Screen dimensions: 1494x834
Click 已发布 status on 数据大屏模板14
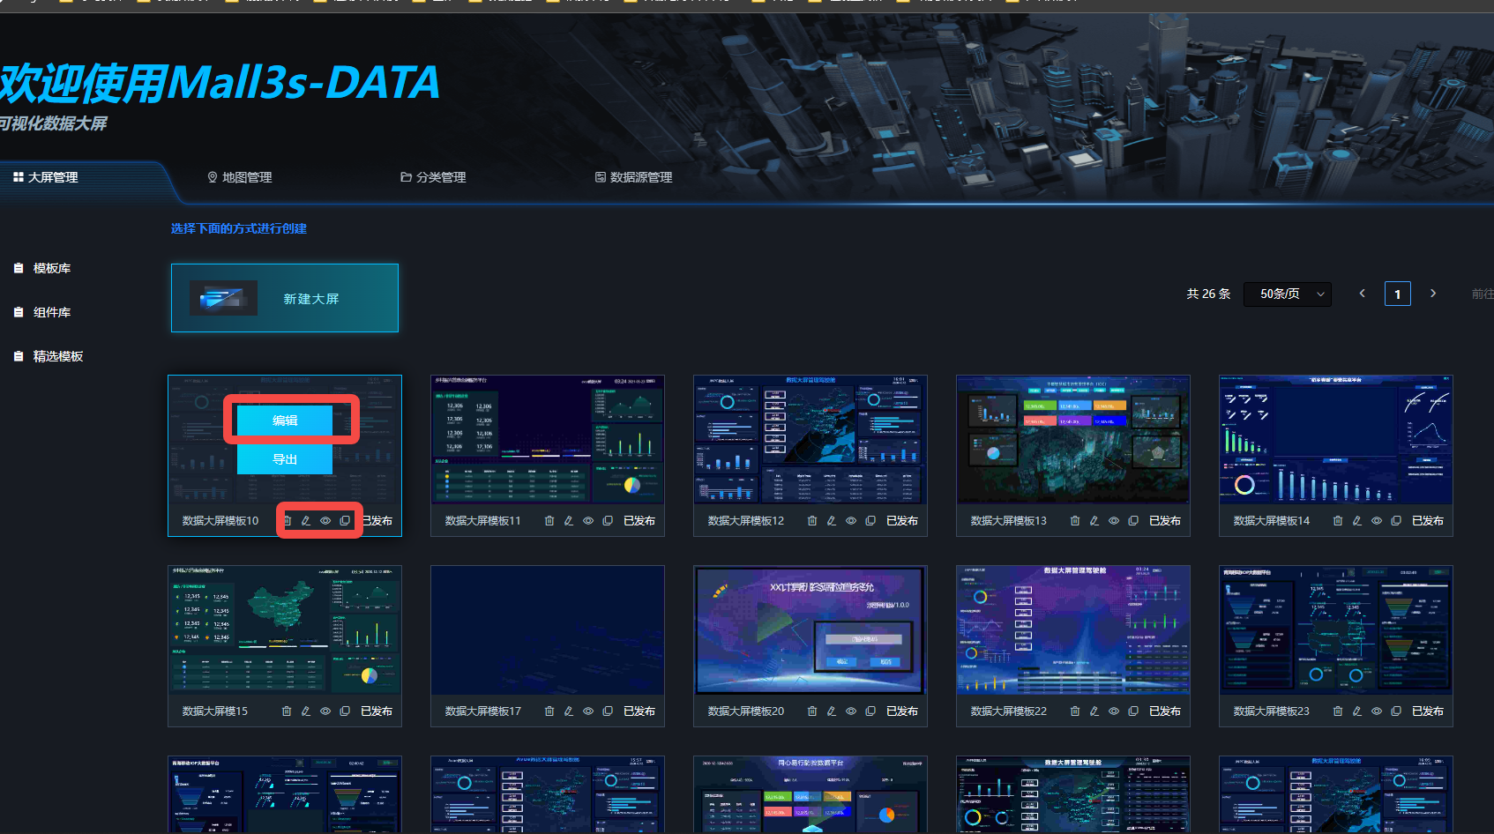[x=1428, y=521]
